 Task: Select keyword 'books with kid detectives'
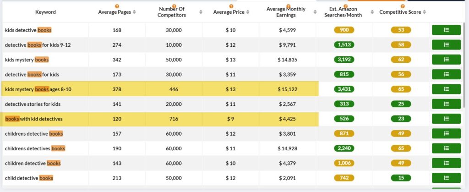pyautogui.click(x=34, y=119)
